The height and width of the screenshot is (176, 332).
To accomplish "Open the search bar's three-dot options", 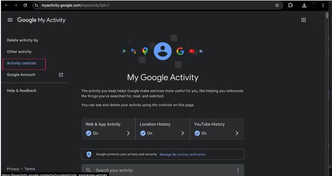I will [238, 170].
